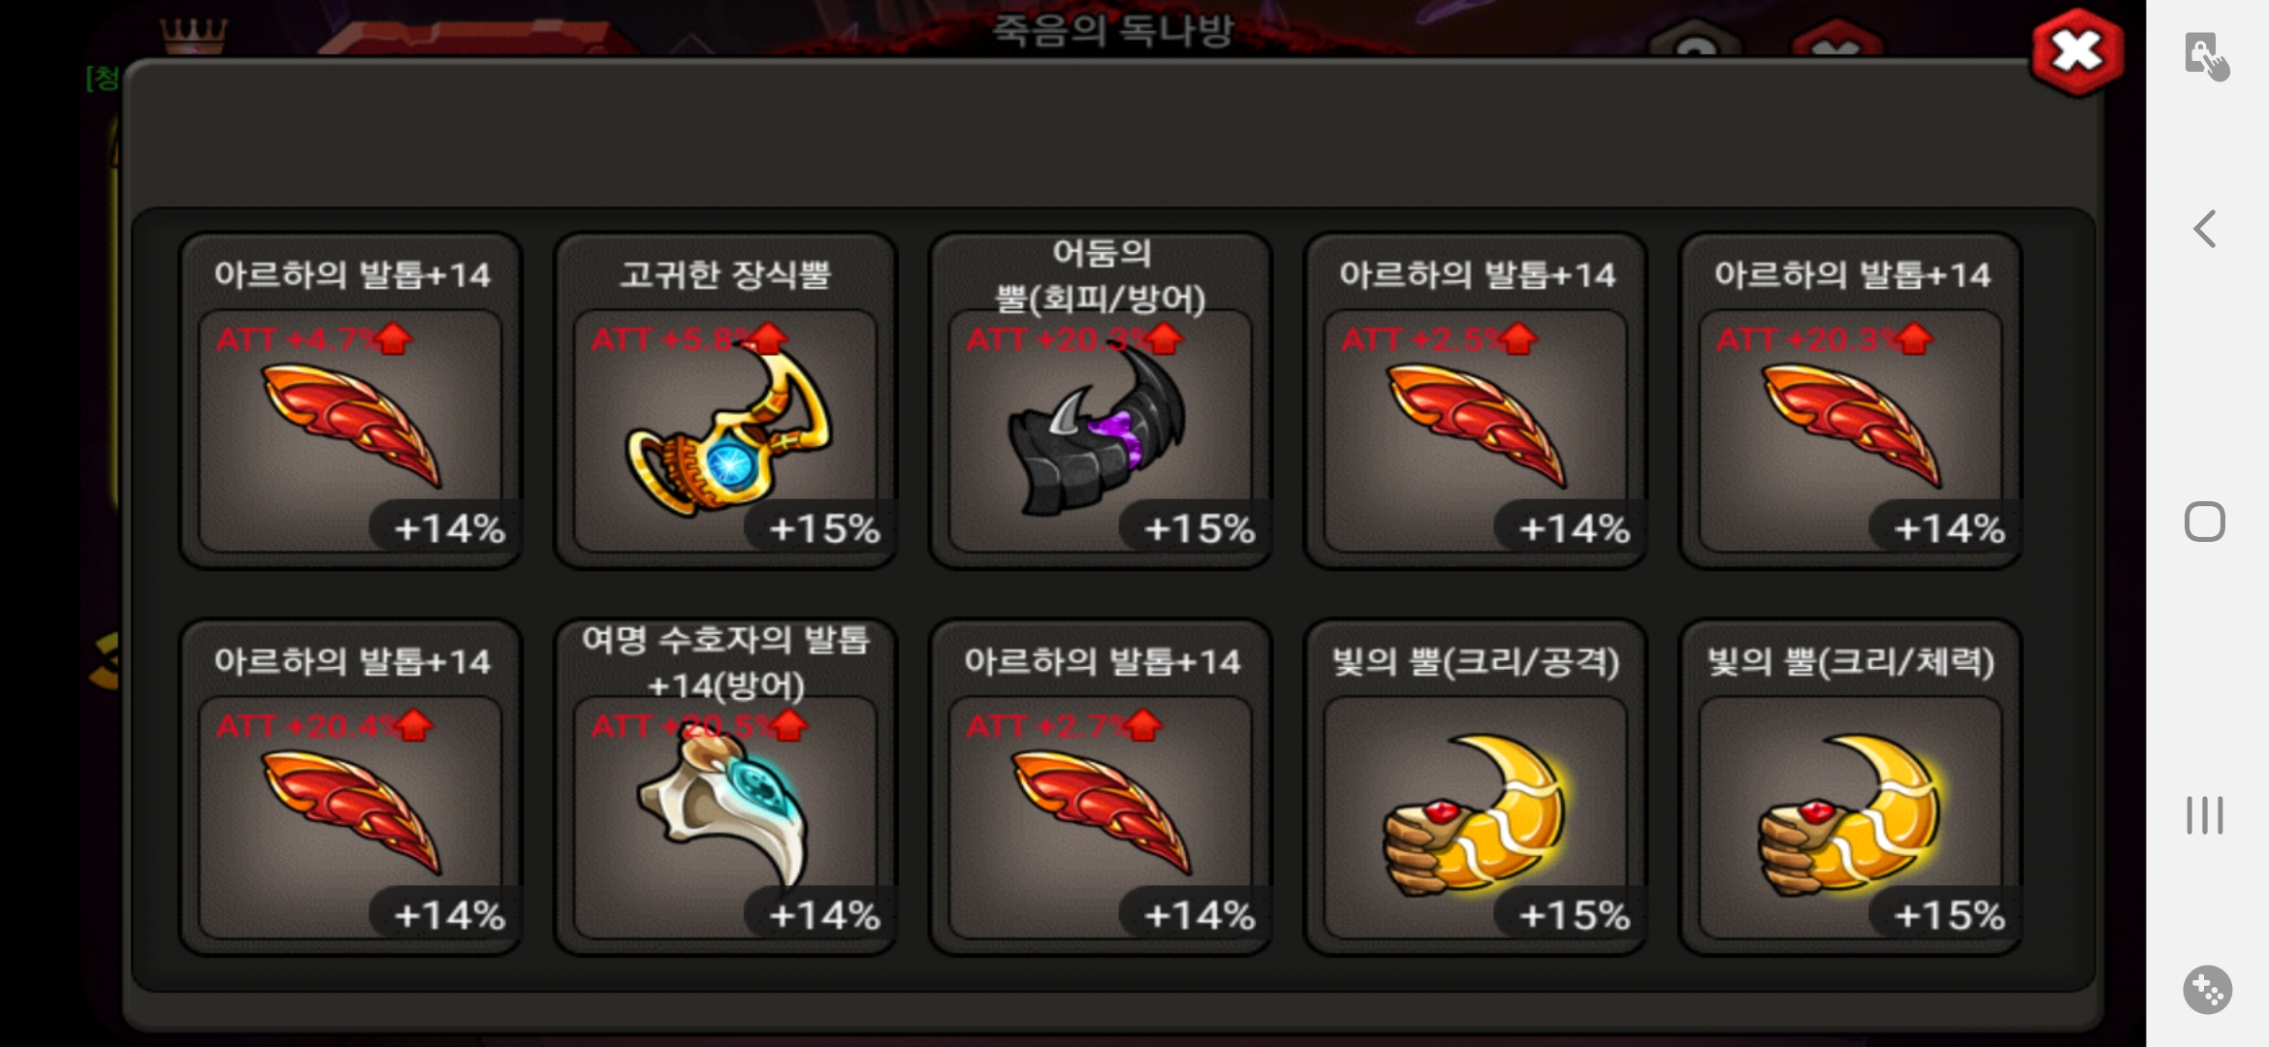Click the +15% badge on 빛의 뿔(크리/공격)
Viewport: 2269px width, 1047px height.
1572,915
